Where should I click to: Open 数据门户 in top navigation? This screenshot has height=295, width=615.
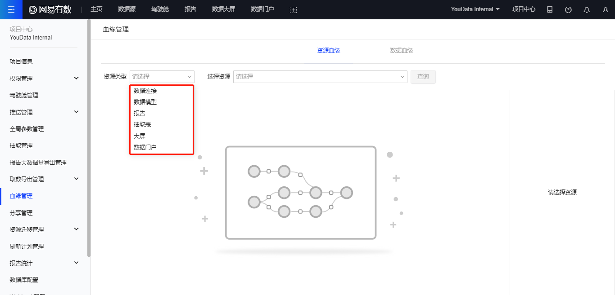[262, 9]
